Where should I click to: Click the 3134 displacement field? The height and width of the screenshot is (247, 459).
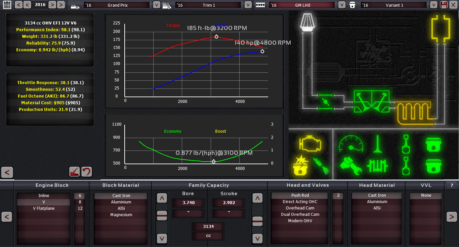(x=208, y=227)
